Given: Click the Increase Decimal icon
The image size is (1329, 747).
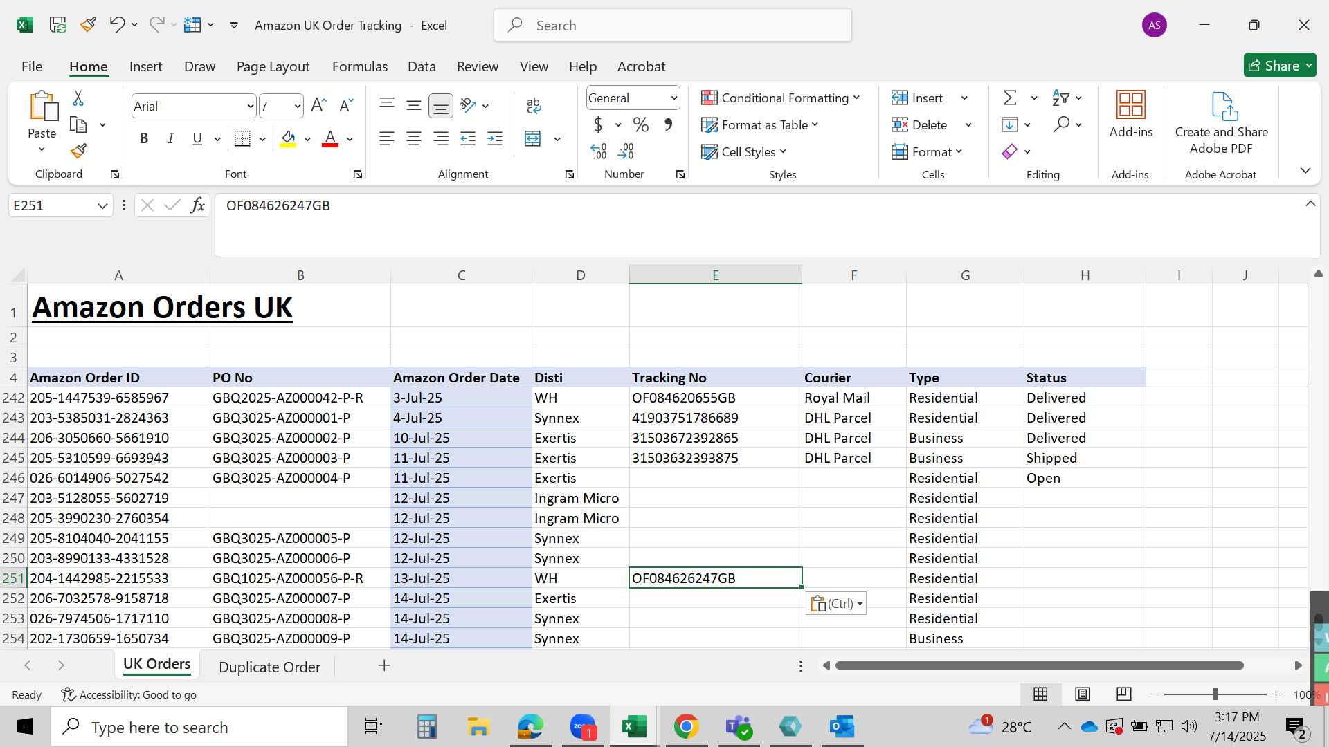Looking at the screenshot, I should [599, 151].
